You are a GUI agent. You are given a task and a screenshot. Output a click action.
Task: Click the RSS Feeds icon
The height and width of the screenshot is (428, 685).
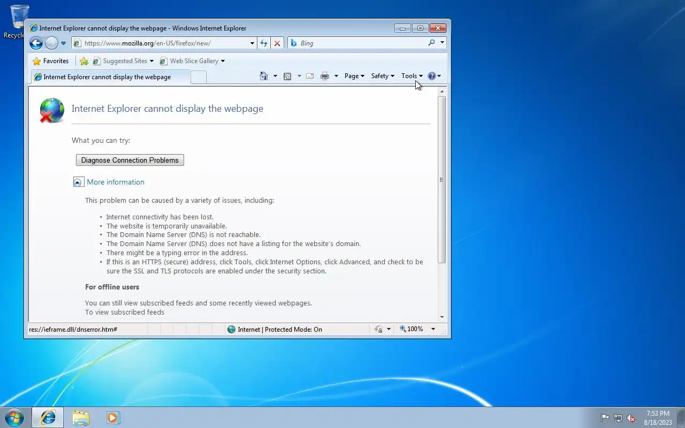[287, 76]
